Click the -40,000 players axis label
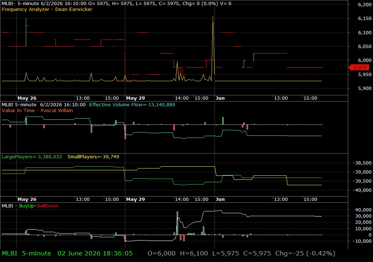 [362, 190]
